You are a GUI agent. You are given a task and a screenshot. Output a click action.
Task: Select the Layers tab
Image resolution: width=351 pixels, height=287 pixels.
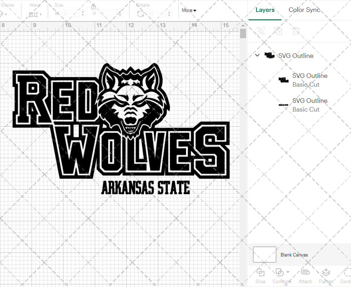point(265,10)
